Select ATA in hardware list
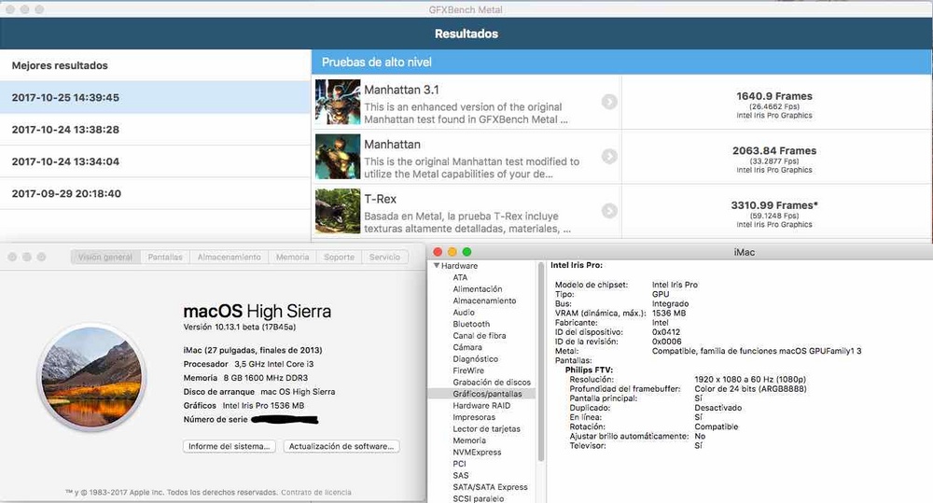The image size is (933, 503). [460, 277]
